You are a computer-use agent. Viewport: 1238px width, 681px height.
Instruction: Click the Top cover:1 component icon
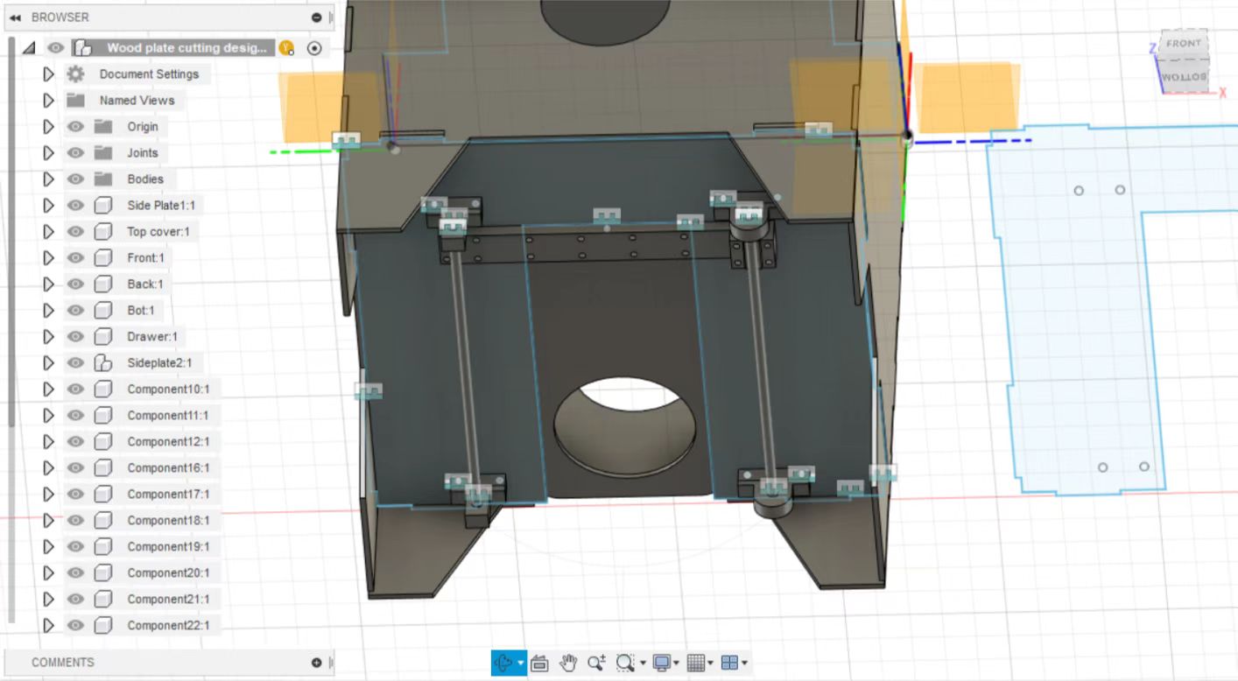pos(103,231)
